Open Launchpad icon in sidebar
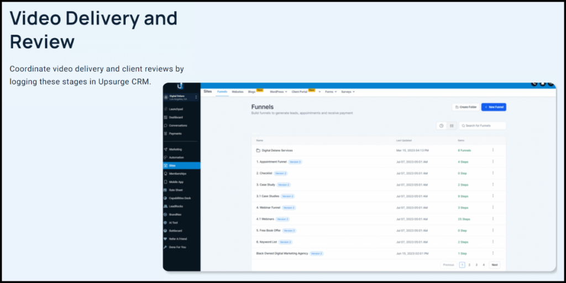Screen dimensions: 566x283 pos(165,109)
